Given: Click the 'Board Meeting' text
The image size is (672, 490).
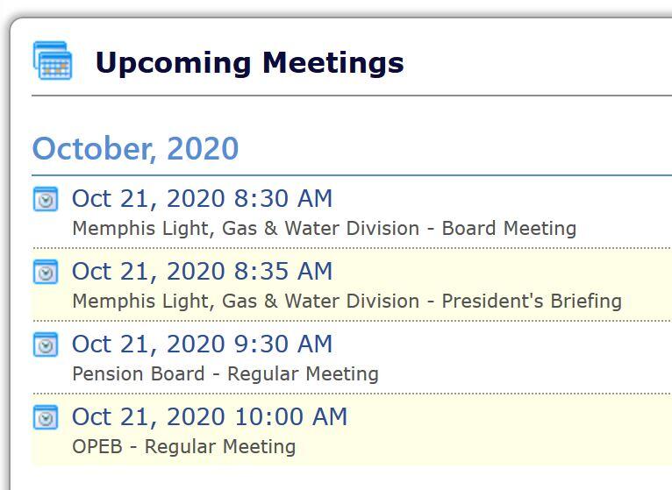Looking at the screenshot, I should pos(509,229).
